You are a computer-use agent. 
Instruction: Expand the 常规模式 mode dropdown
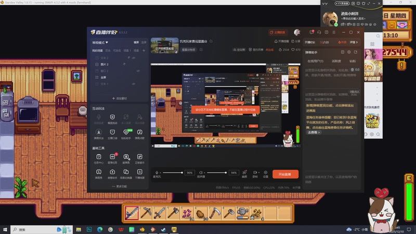[x=100, y=43]
